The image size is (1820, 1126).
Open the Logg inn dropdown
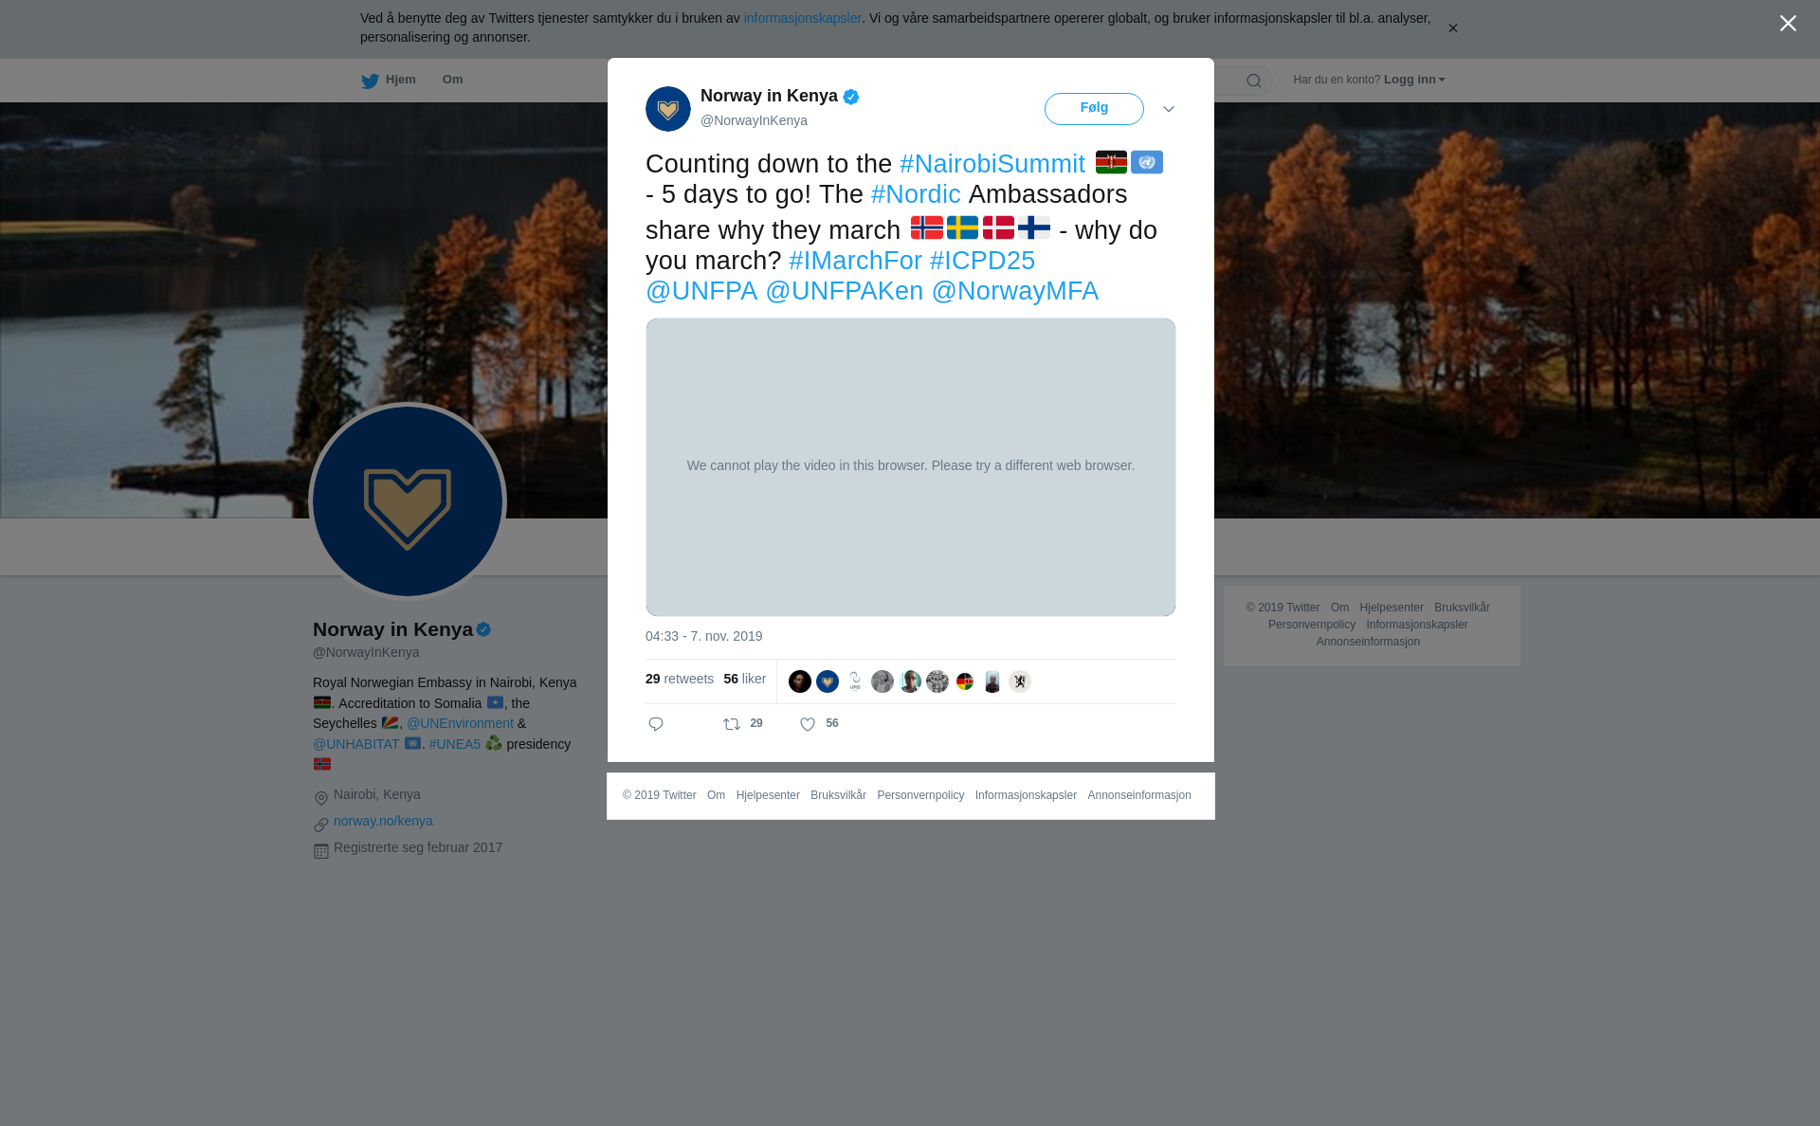pos(1414,80)
